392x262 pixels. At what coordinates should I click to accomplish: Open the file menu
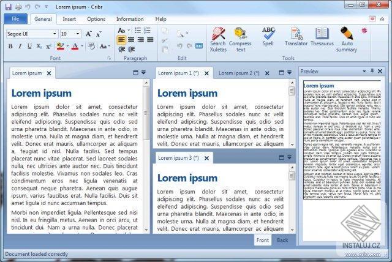[x=15, y=19]
